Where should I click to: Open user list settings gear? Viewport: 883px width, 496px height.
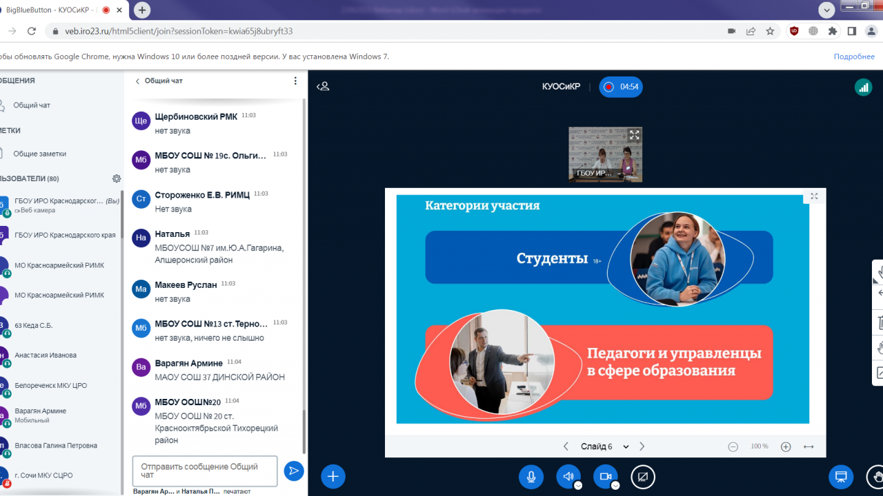pos(117,178)
